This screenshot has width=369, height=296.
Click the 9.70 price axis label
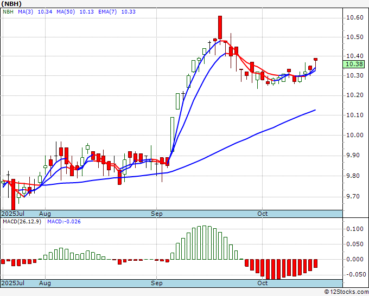coord(353,196)
